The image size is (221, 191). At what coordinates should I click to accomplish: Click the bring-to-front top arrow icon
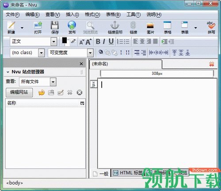click(x=174, y=52)
